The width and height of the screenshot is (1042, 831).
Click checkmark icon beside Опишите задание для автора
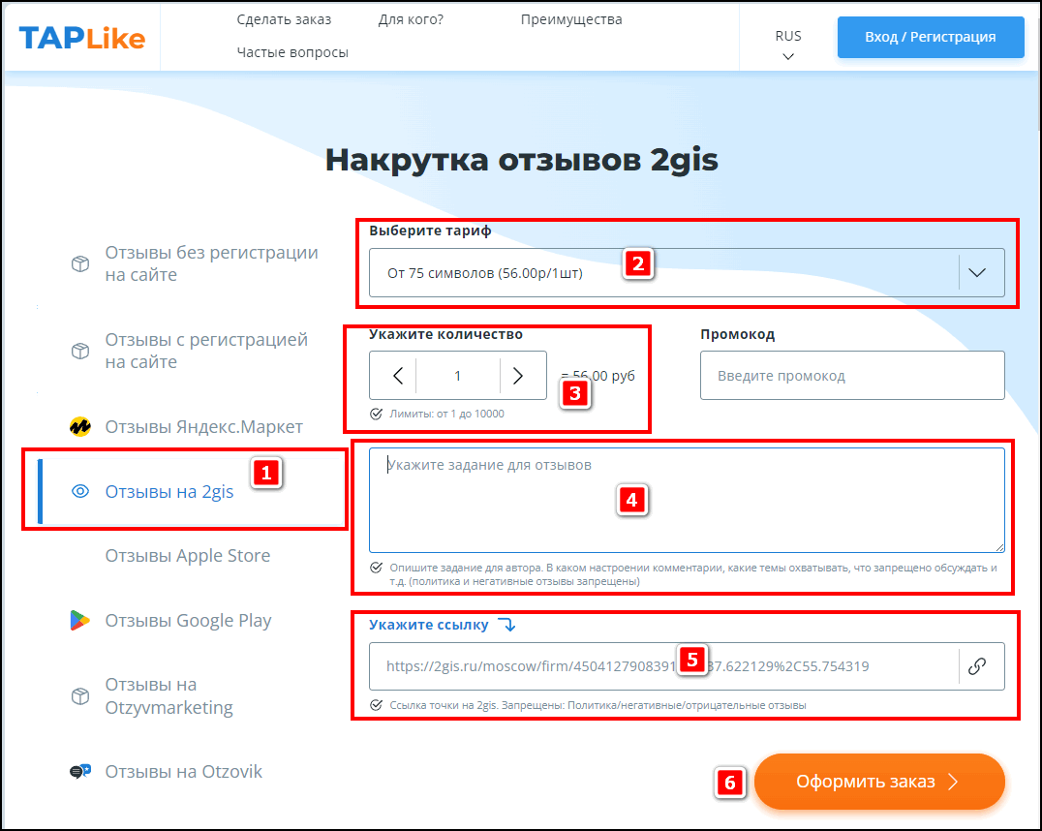(x=376, y=568)
